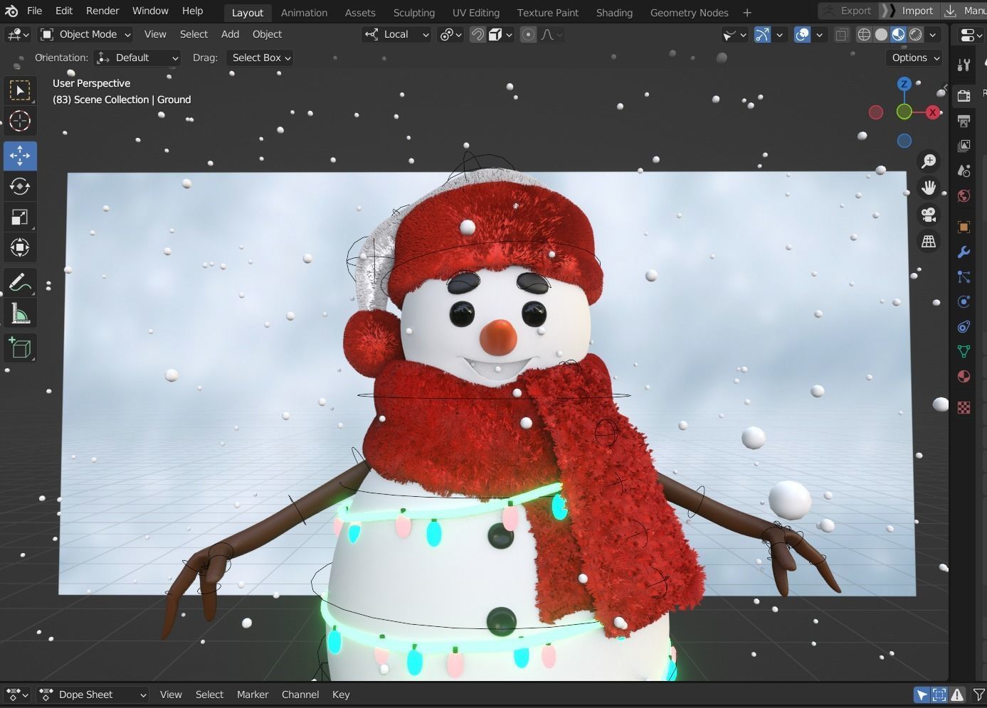This screenshot has width=987, height=708.
Task: Open the Window menu
Action: 150,11
